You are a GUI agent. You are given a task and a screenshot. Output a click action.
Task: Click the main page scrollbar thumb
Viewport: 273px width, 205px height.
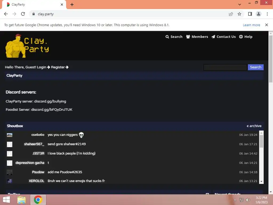click(x=271, y=59)
